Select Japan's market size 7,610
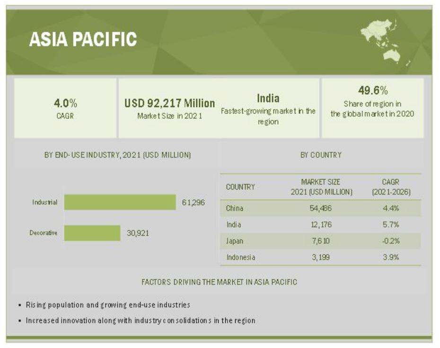The height and width of the screenshot is (348, 440). pyautogui.click(x=321, y=241)
